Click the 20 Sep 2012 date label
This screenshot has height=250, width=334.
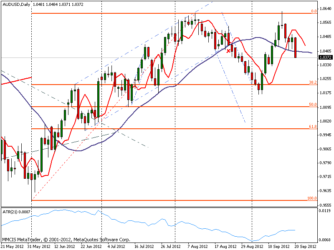[x=306, y=247]
